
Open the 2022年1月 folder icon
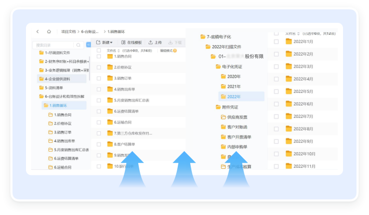click(x=289, y=42)
